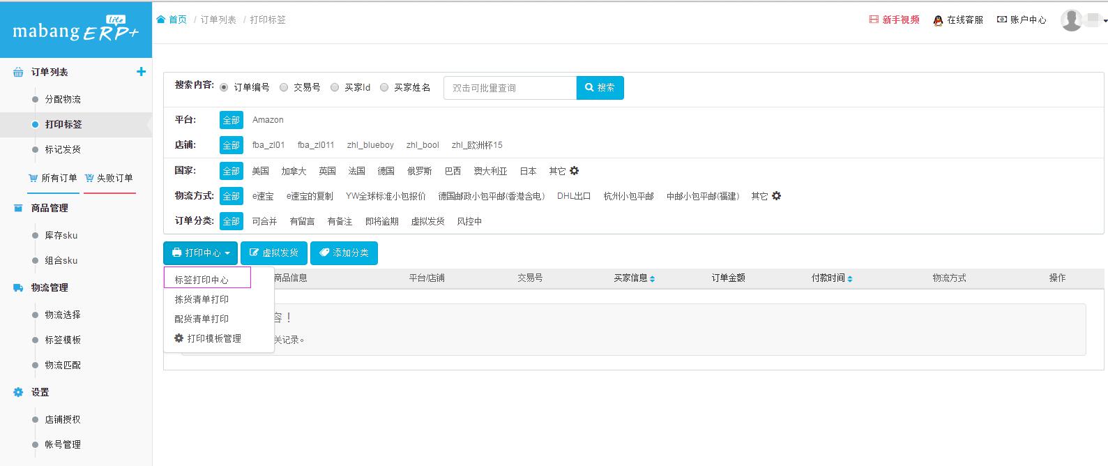Click the 打印模板管理 gear icon
The width and height of the screenshot is (1108, 466).
(x=179, y=338)
